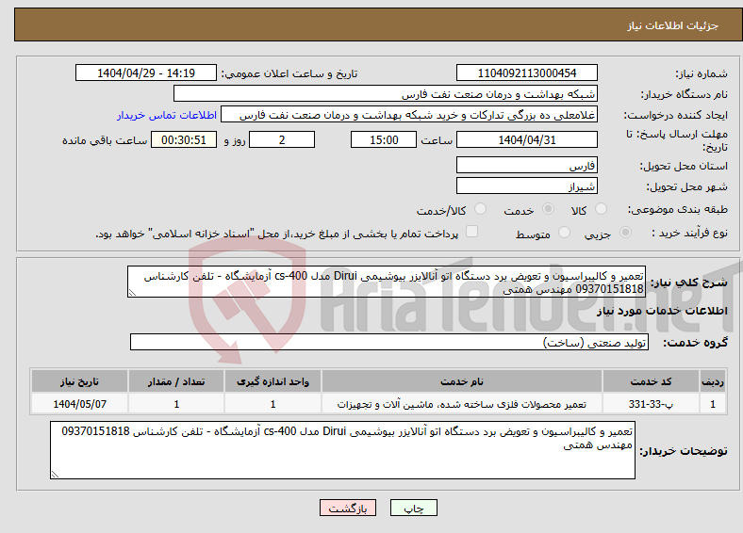This screenshot has width=743, height=533.
Task: Click the شرح کلی نیاز textarea resize grip
Action: coord(132,293)
